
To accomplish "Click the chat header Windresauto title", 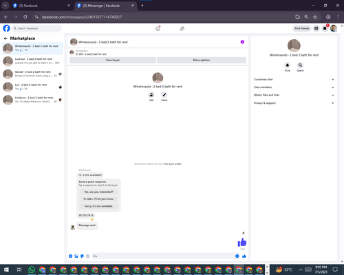I will click(103, 42).
